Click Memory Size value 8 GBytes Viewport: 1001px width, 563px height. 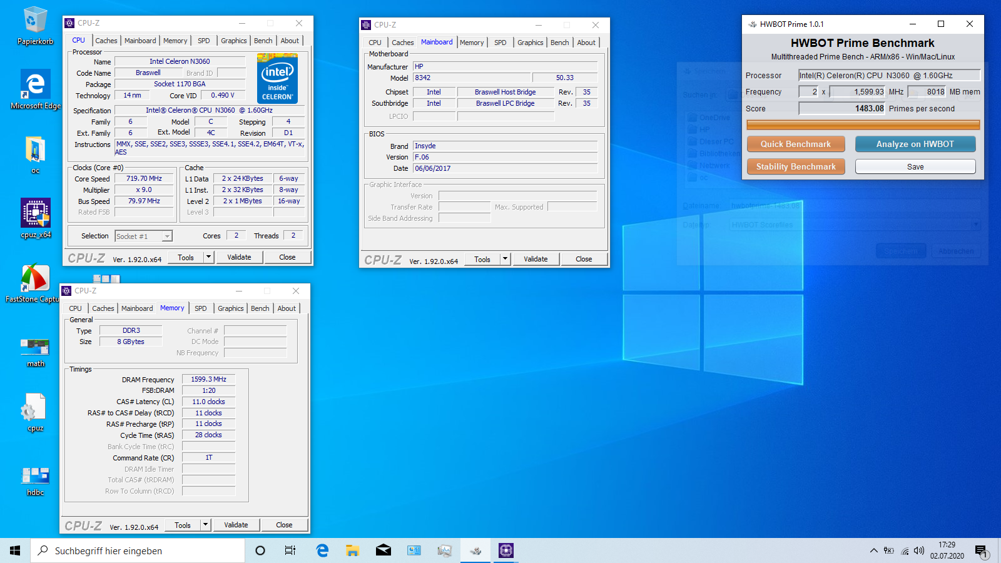coord(131,342)
